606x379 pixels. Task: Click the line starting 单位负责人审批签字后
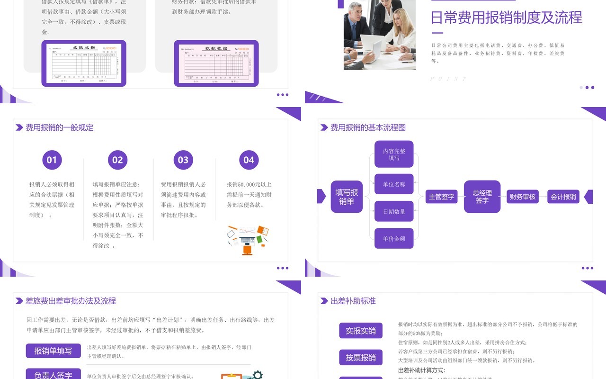141,377
